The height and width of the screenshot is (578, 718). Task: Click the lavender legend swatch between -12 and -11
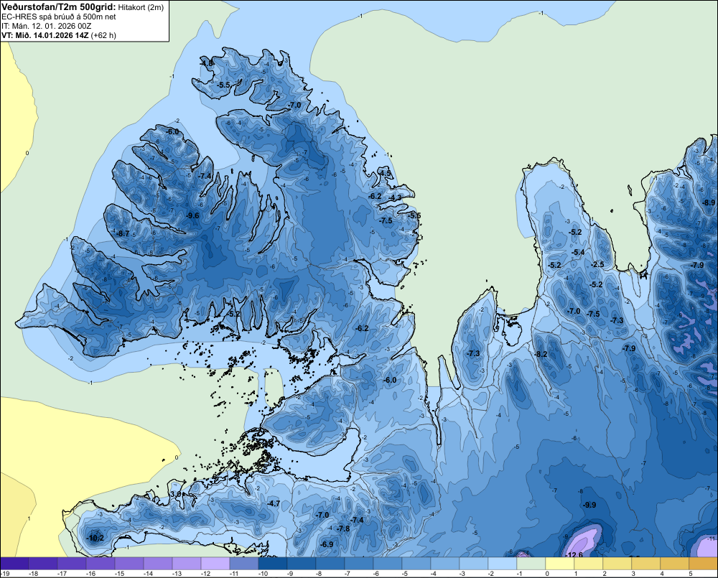coord(215,563)
